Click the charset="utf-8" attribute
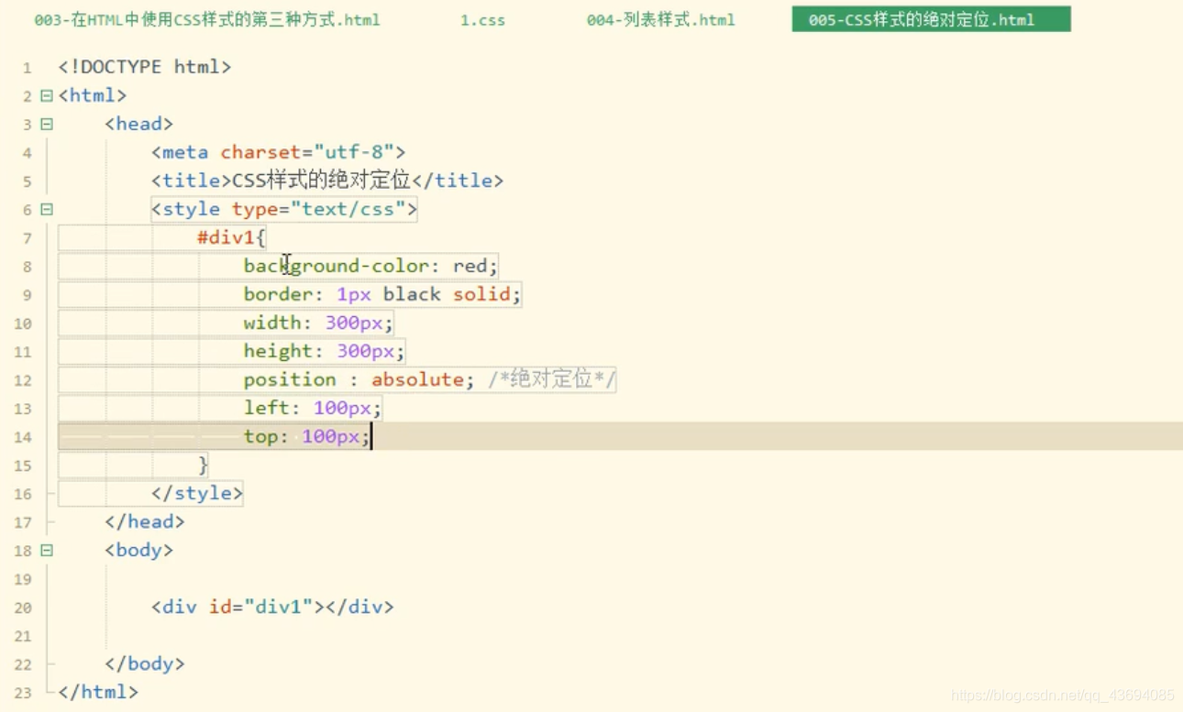The width and height of the screenshot is (1183, 712). pos(307,152)
